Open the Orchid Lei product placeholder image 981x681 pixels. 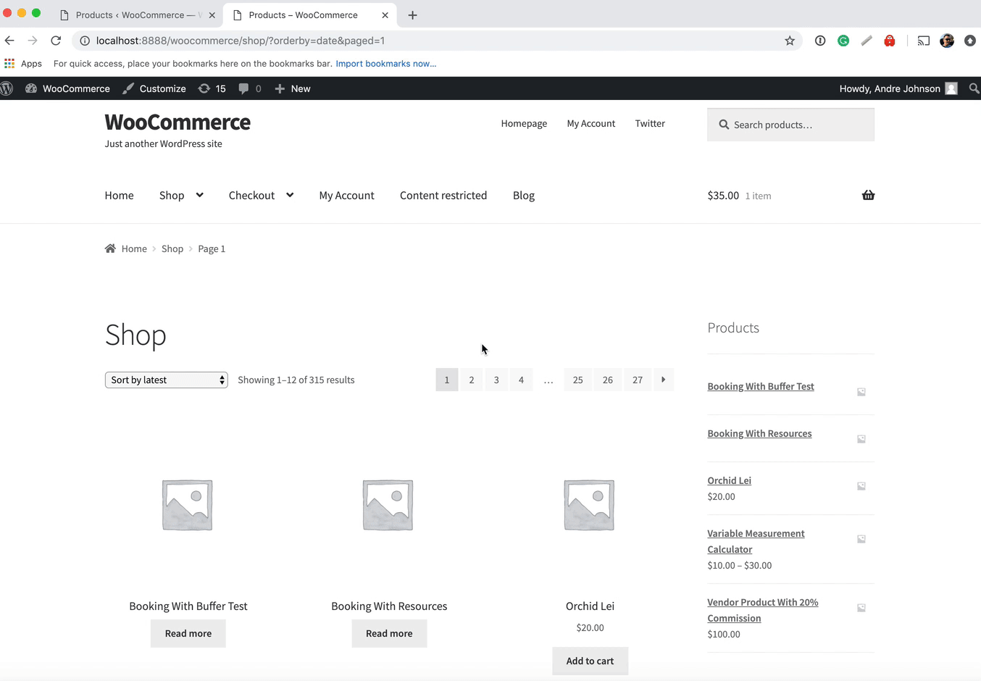click(589, 505)
